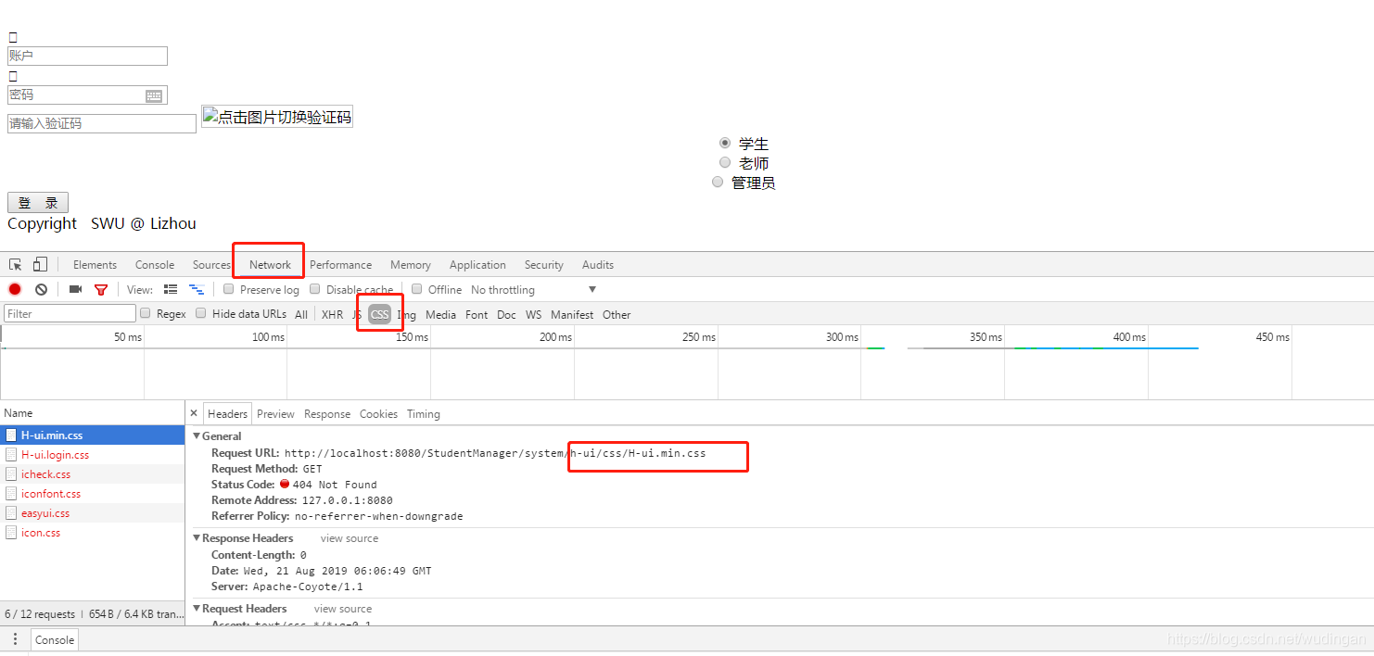Toggle capture screenshots camera icon
This screenshot has height=656, width=1374.
tap(75, 290)
